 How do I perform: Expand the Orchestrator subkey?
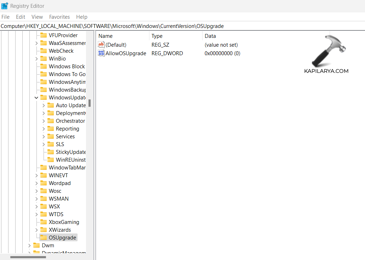pos(44,121)
